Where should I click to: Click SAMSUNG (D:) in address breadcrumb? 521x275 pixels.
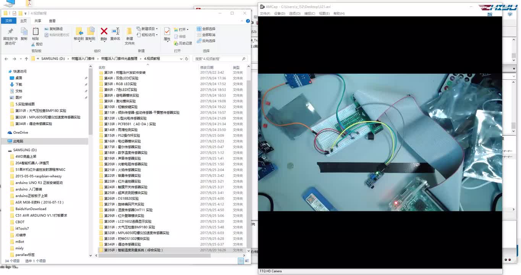click(x=53, y=59)
